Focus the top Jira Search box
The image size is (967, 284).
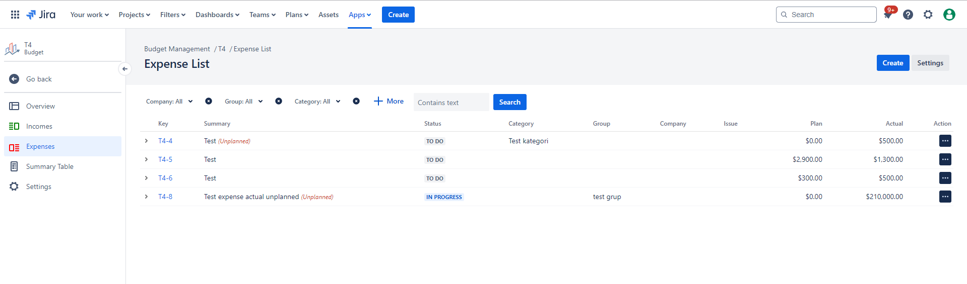[826, 15]
